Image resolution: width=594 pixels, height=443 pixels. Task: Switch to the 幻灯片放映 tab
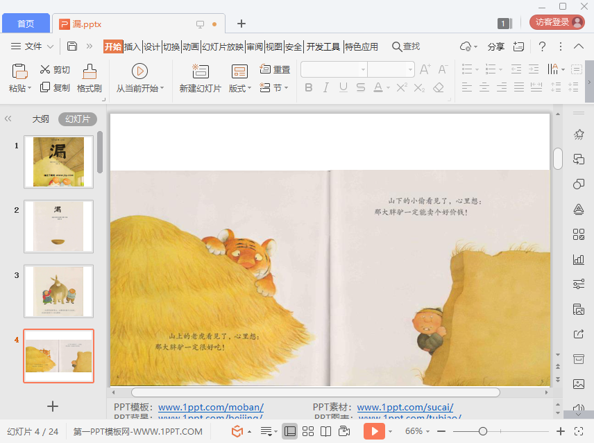tap(223, 46)
